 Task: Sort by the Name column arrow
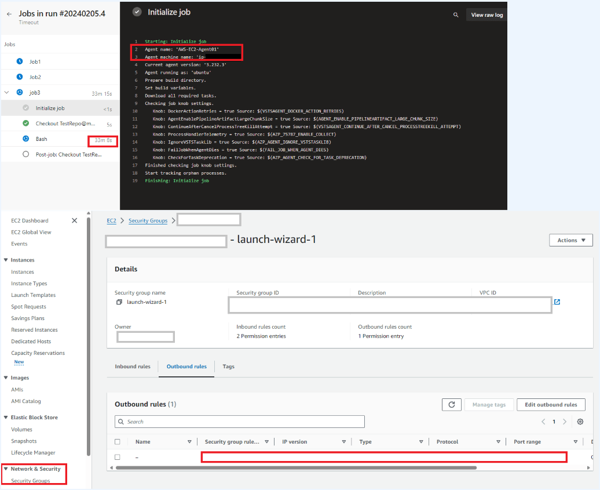(x=189, y=442)
